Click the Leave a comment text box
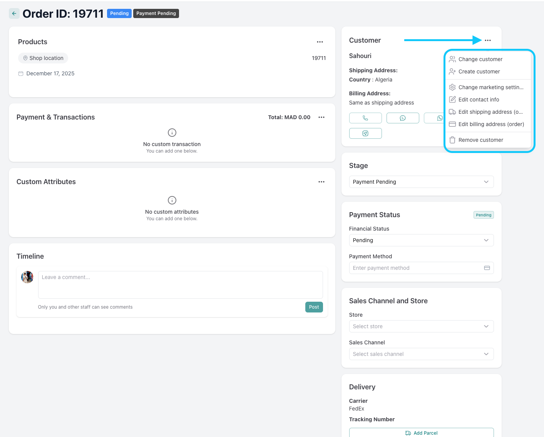The image size is (544, 437). click(x=180, y=285)
